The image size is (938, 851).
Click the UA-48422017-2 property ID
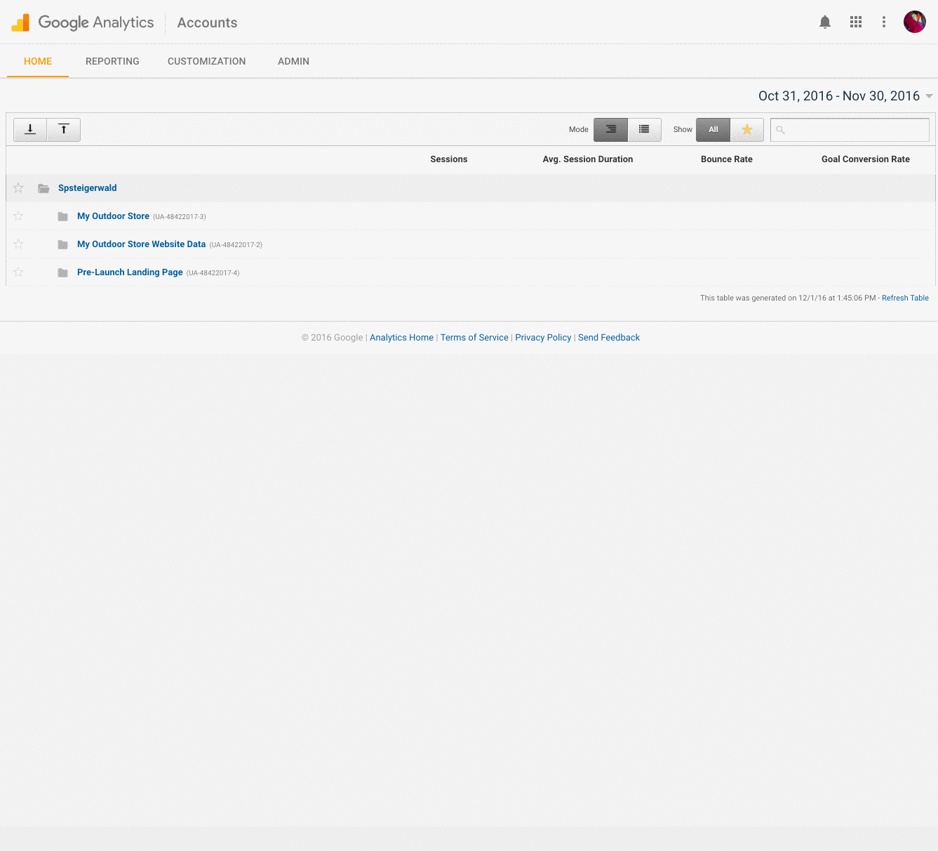tap(236, 245)
